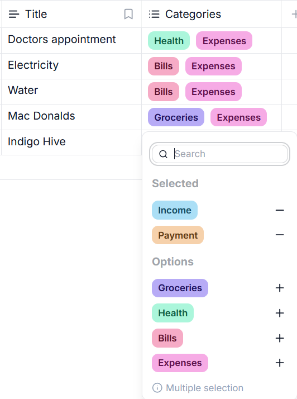Screen dimensions: 297x399
Task: Open the Categories column header menu
Action: click(212, 15)
